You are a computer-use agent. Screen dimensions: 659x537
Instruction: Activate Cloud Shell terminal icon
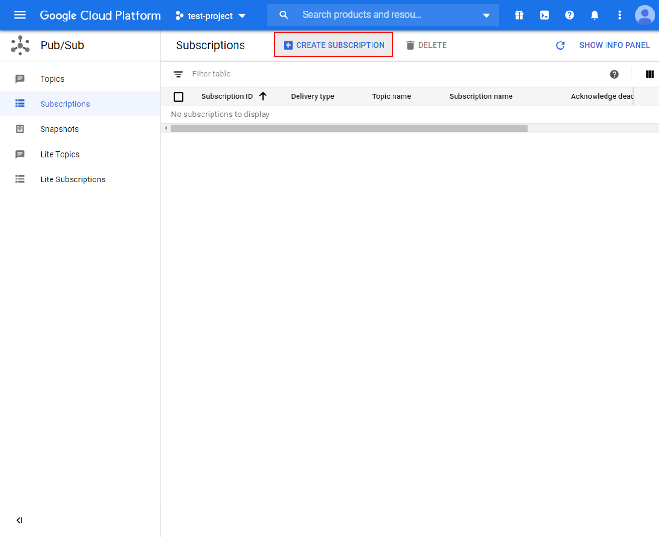click(544, 15)
